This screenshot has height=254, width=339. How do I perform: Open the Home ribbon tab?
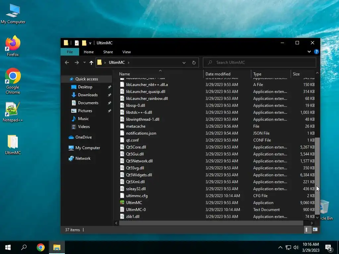(x=89, y=52)
